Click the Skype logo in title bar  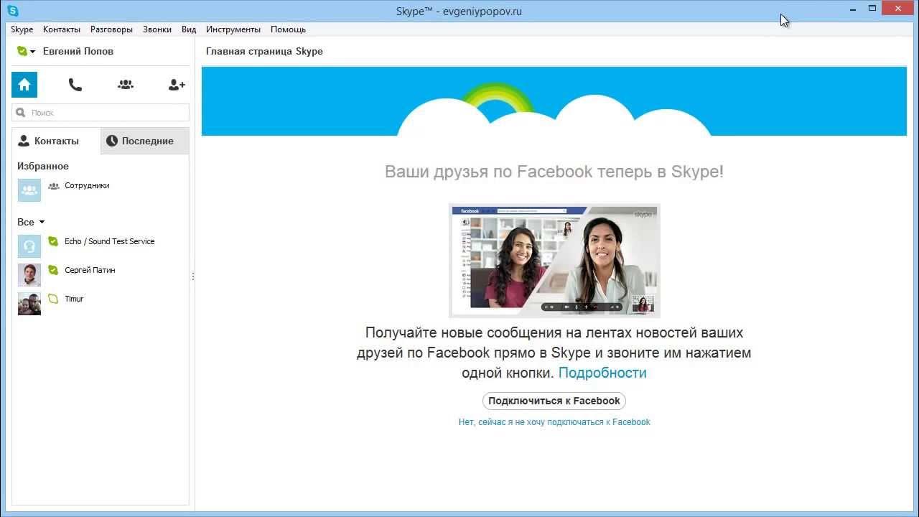point(13,11)
